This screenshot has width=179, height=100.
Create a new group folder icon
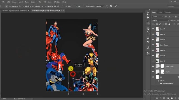coord(172,98)
